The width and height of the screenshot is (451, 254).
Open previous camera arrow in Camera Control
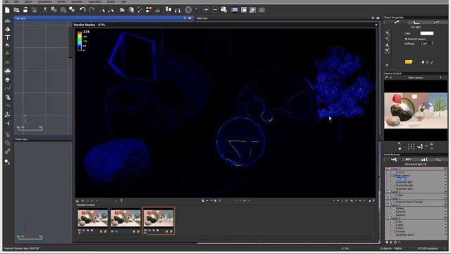(x=390, y=78)
